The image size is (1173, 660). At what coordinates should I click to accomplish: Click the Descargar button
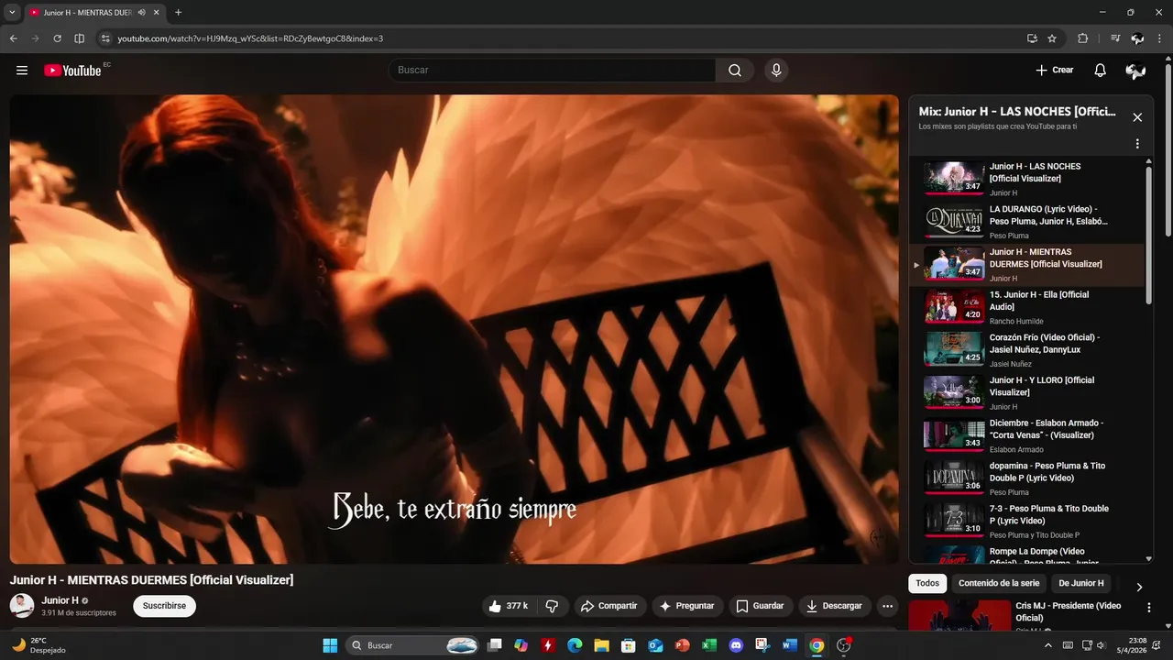pyautogui.click(x=835, y=606)
